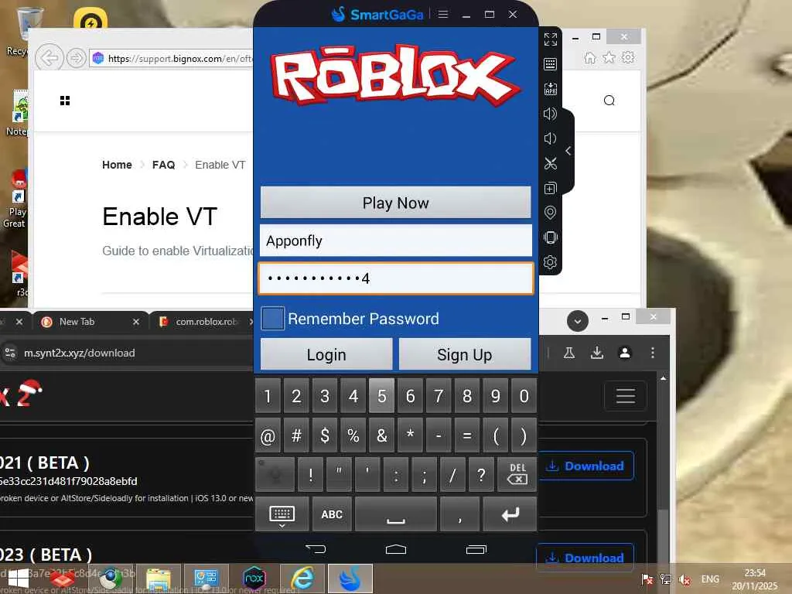Tap the question mark key
This screenshot has height=594, width=792.
pyautogui.click(x=481, y=474)
